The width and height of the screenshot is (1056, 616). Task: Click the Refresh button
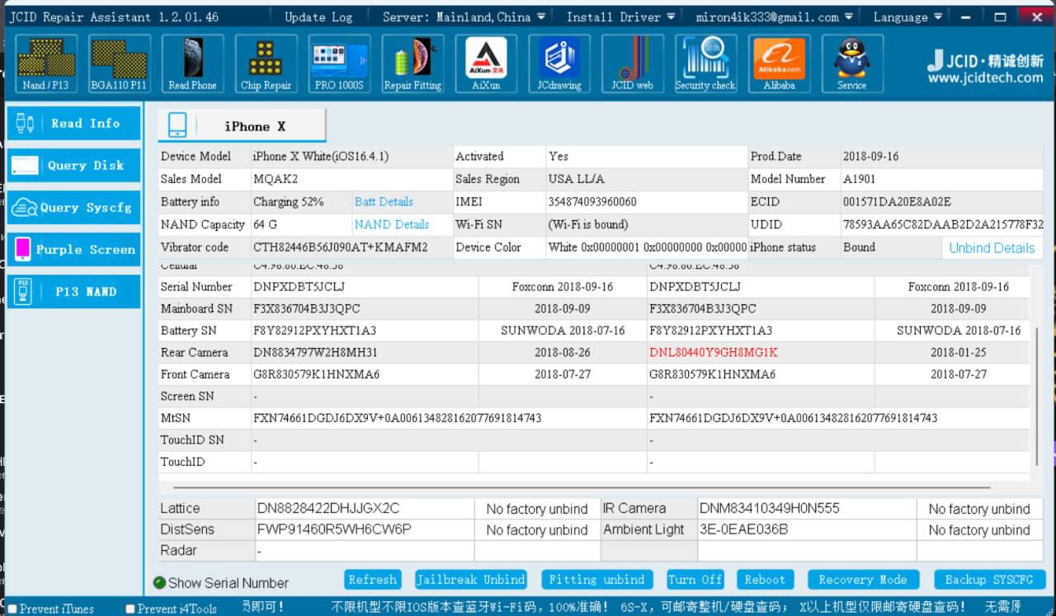pyautogui.click(x=373, y=580)
